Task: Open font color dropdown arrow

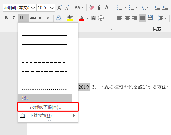Action: coord(88,18)
